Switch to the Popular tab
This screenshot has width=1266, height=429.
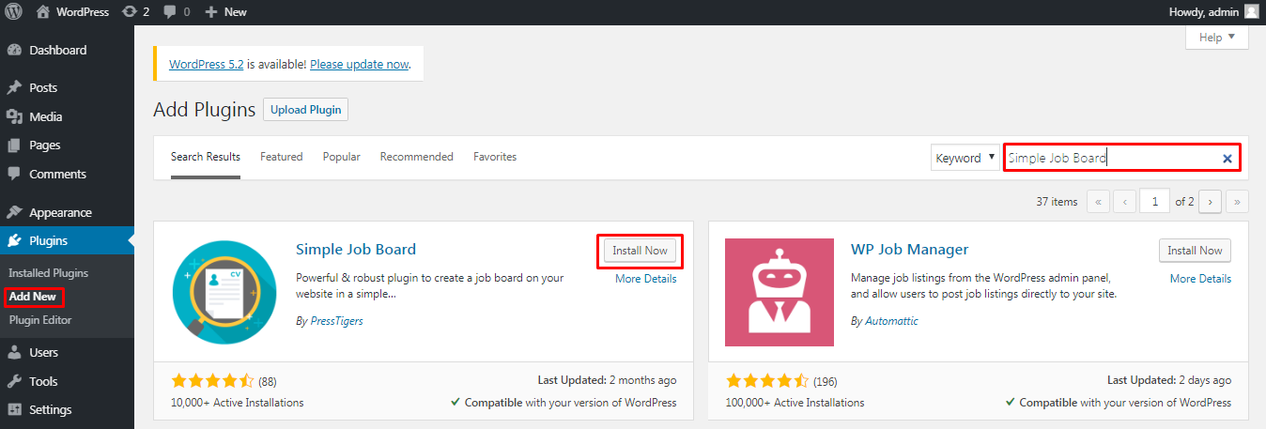342,157
